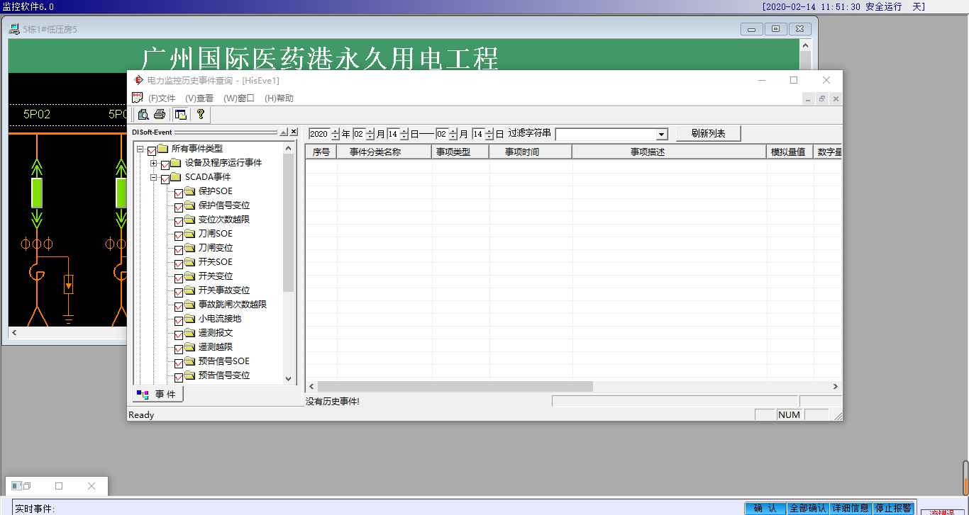Open the (F)文件 menu

pyautogui.click(x=161, y=98)
